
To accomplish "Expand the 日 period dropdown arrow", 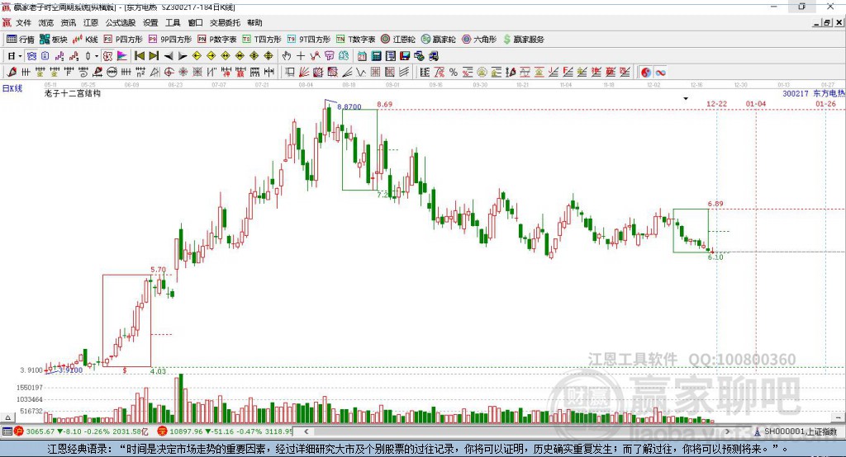I will tap(20, 56).
